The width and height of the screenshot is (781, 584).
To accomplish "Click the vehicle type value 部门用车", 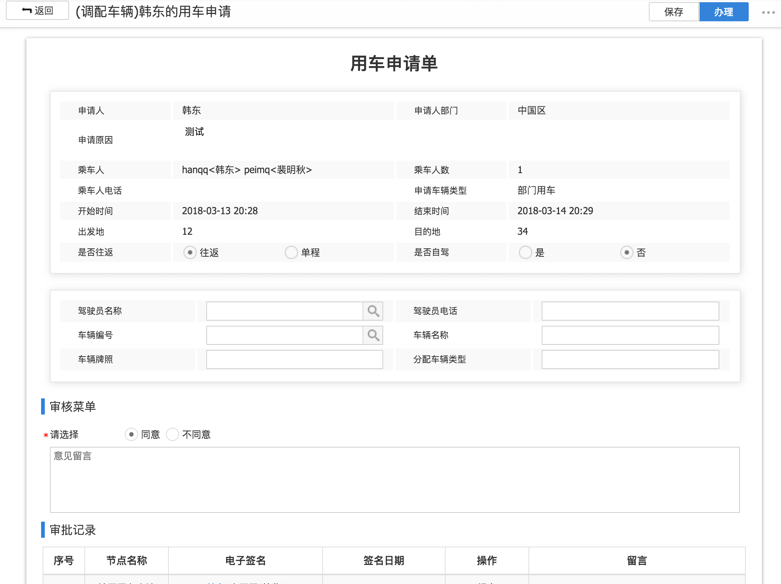I will click(537, 190).
